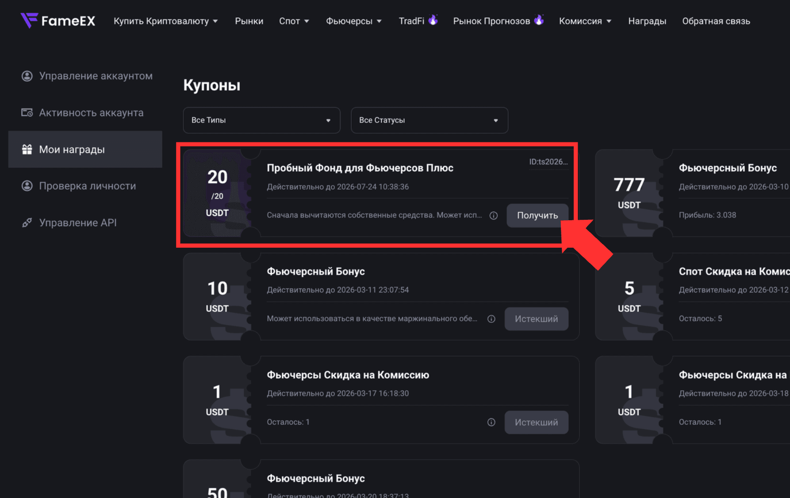This screenshot has width=790, height=498.
Task: Click info icon on the 10 USDT Фьючерсный Бонус
Action: (x=491, y=319)
